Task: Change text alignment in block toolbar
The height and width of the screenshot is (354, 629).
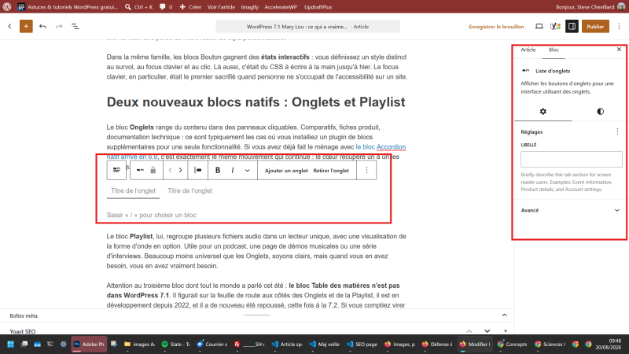Action: pos(198,170)
